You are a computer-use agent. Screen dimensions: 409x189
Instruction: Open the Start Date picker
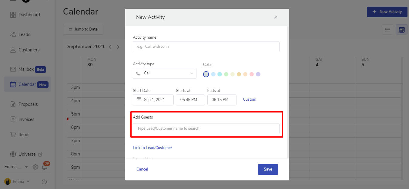pos(153,100)
